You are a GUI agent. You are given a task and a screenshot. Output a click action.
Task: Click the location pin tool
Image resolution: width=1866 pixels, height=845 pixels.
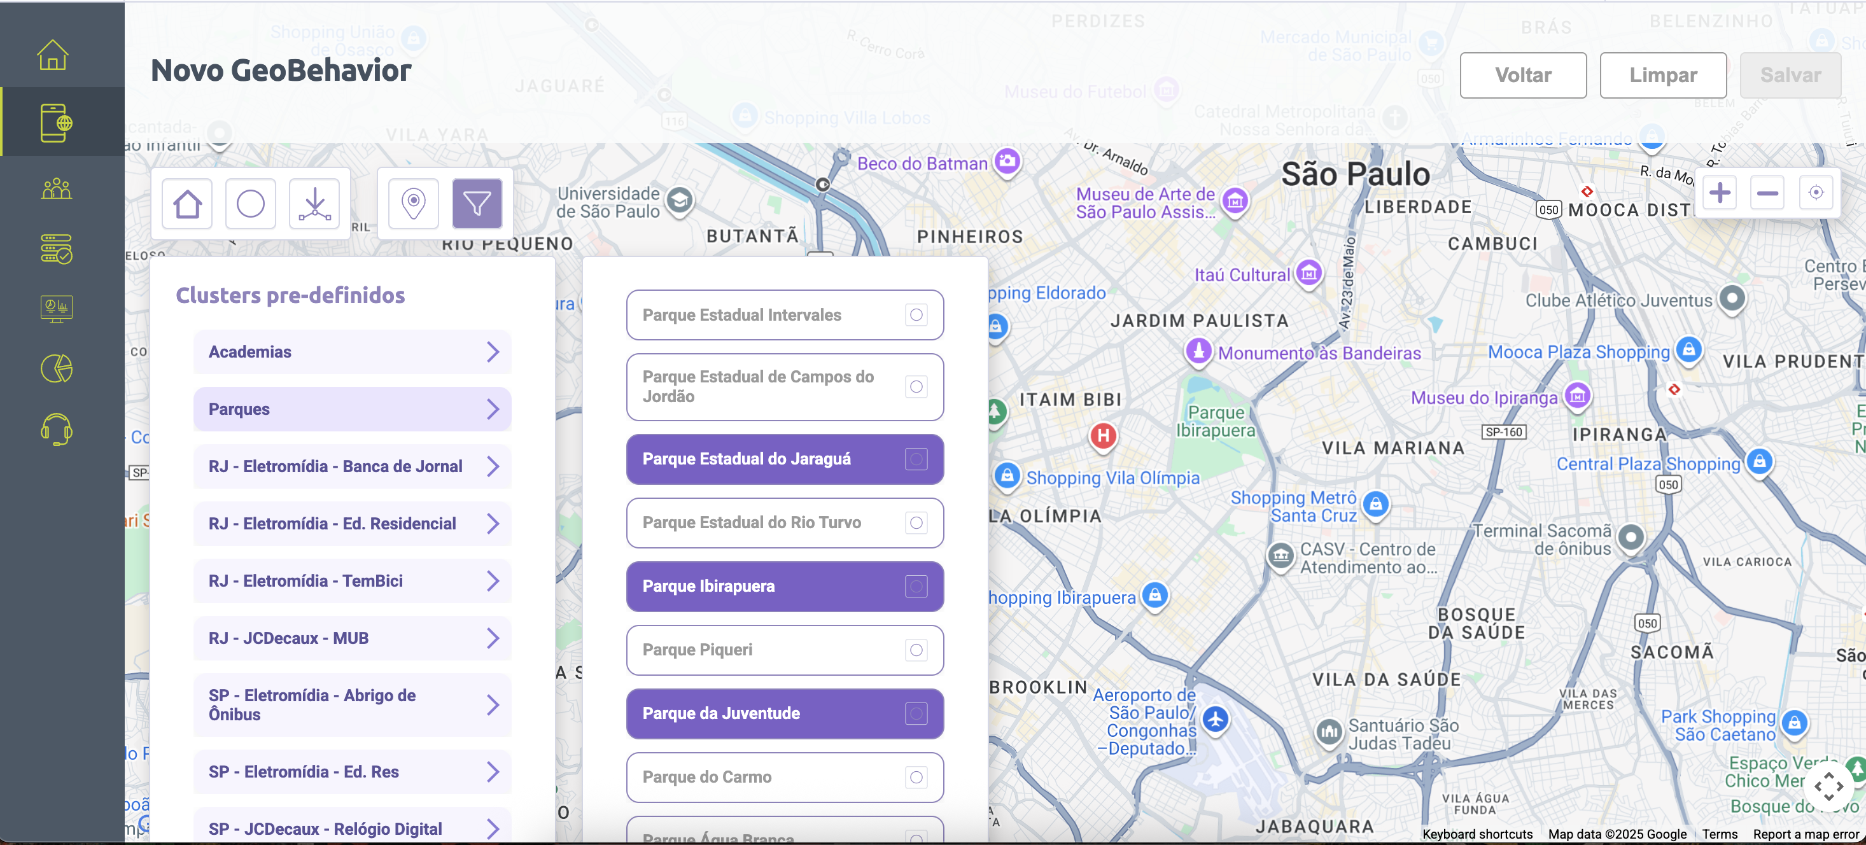(413, 204)
